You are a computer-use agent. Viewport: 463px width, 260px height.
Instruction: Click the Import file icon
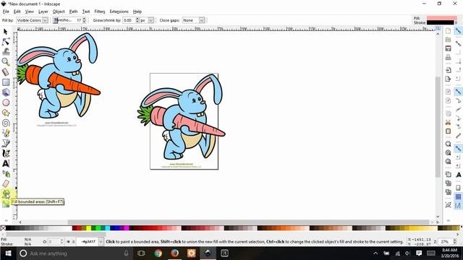448,70
